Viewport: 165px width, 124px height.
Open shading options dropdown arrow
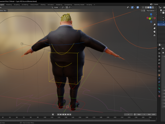click(155, 7)
